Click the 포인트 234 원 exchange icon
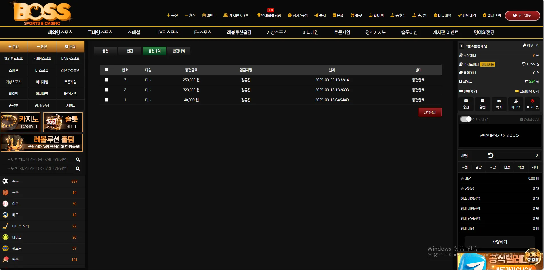Image resolution: width=544 pixels, height=270 pixels. coord(526,81)
